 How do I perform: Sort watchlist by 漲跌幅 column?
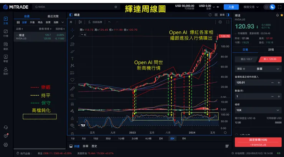(x=60, y=29)
